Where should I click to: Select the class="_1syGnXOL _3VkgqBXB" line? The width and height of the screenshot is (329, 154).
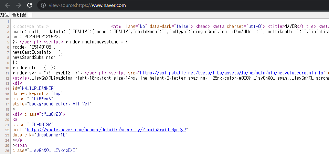45,150
